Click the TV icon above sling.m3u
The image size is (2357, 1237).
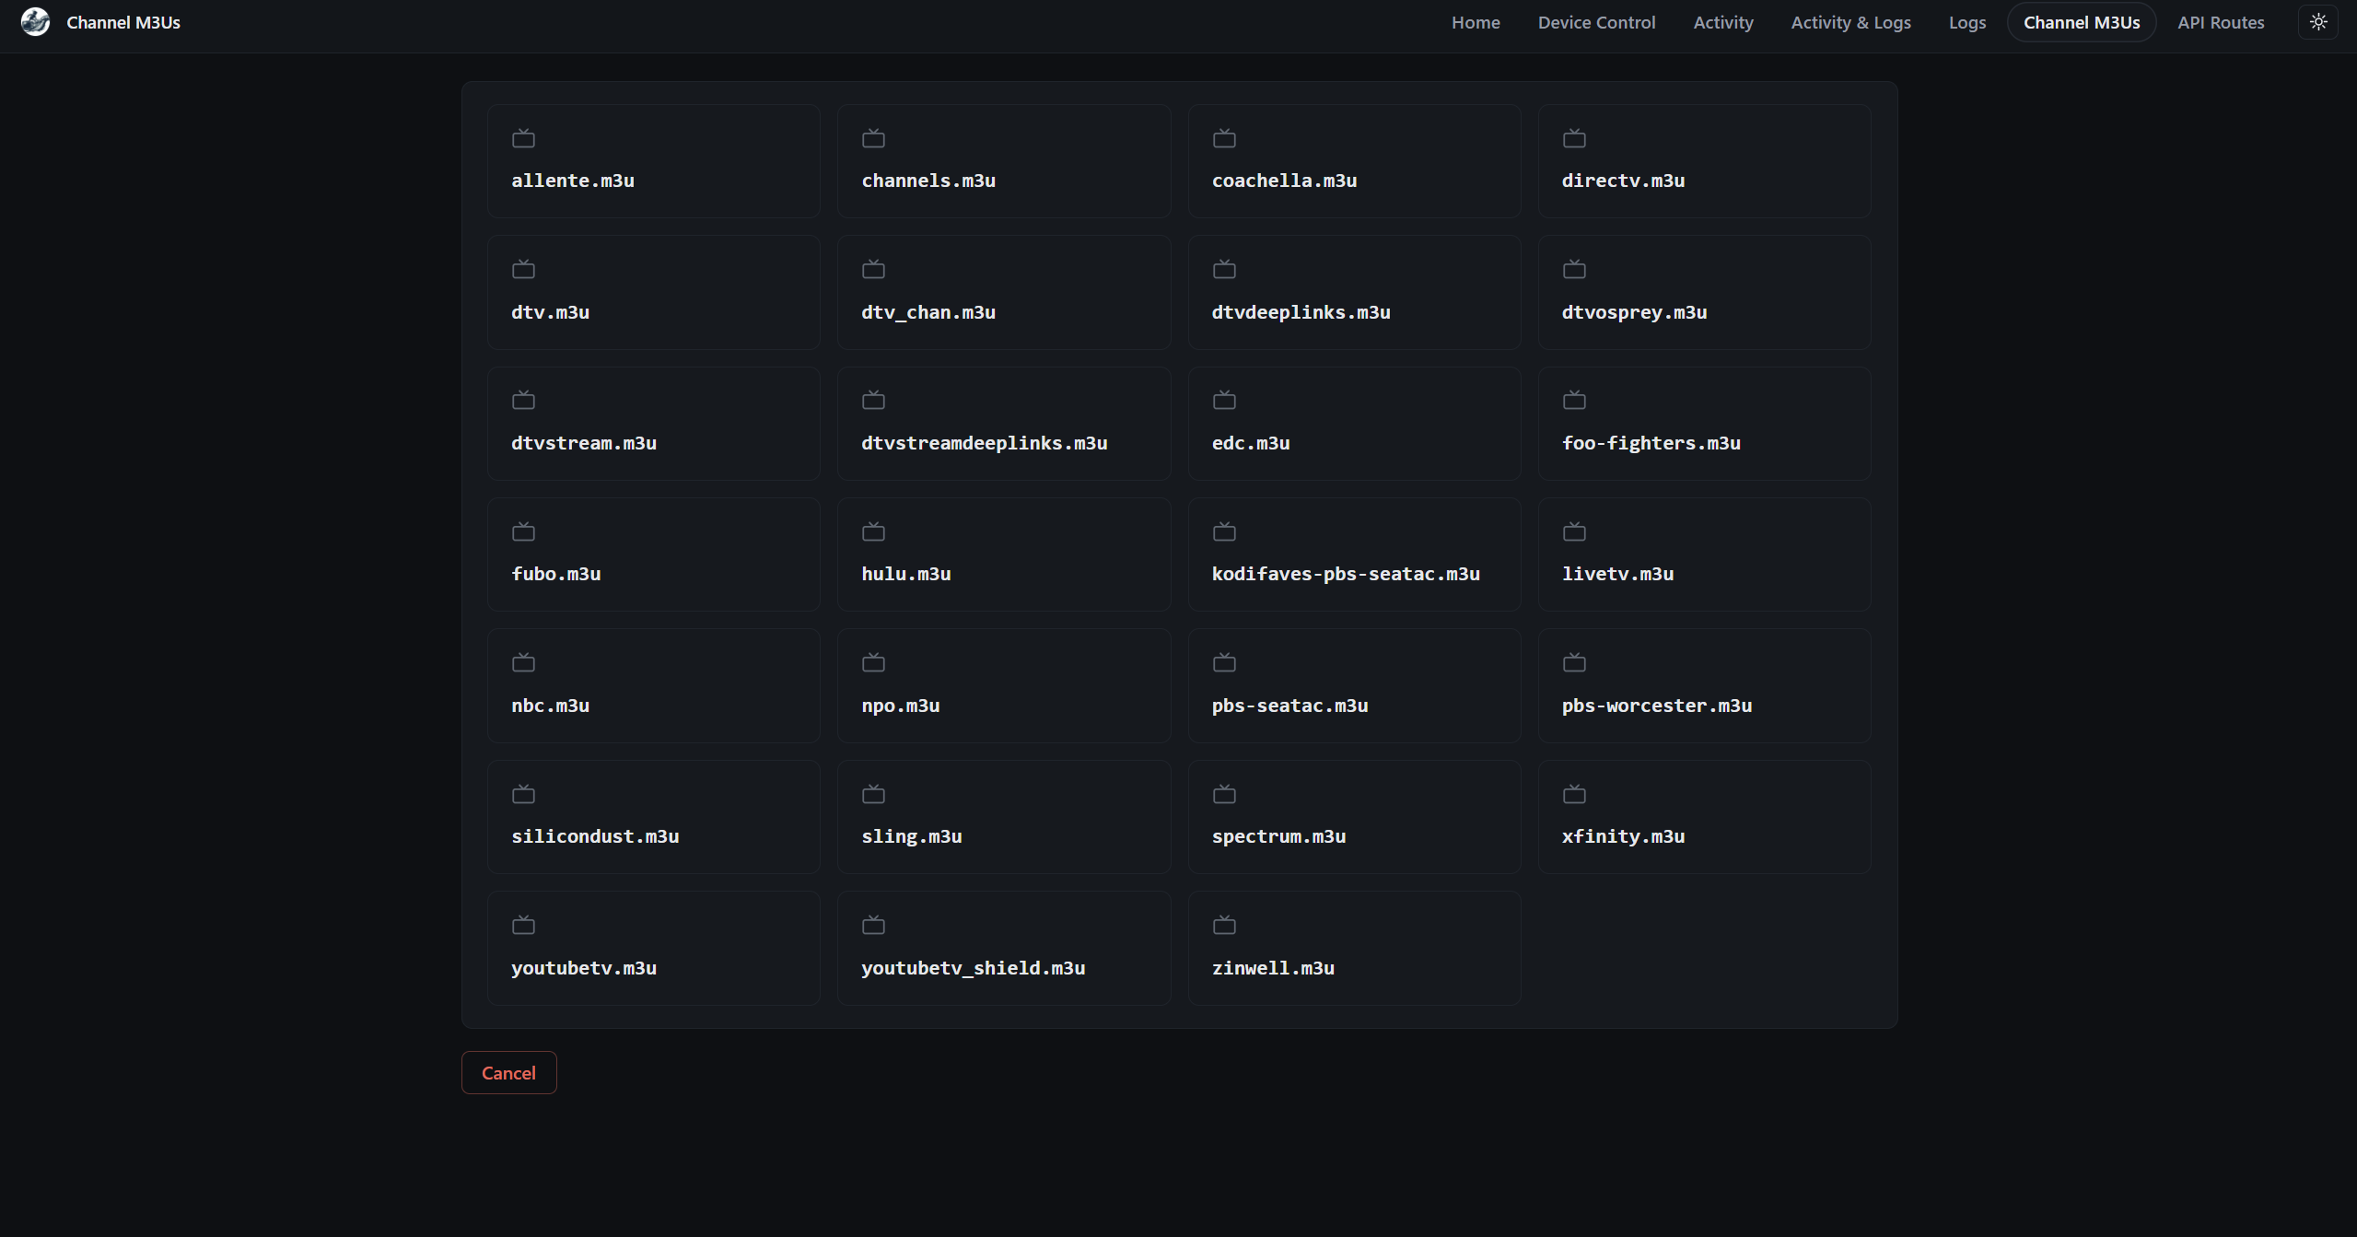tap(873, 794)
